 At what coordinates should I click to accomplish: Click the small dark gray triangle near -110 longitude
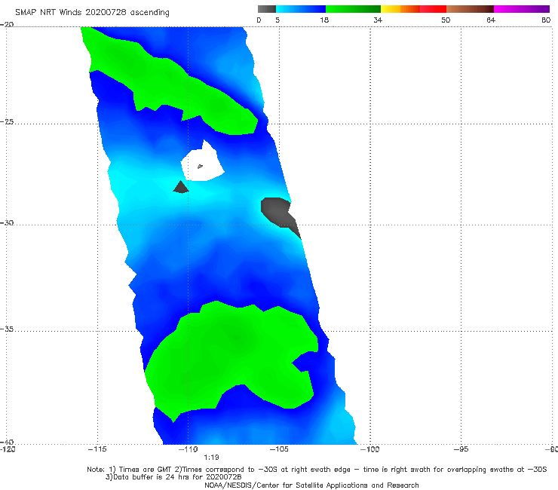tap(181, 187)
